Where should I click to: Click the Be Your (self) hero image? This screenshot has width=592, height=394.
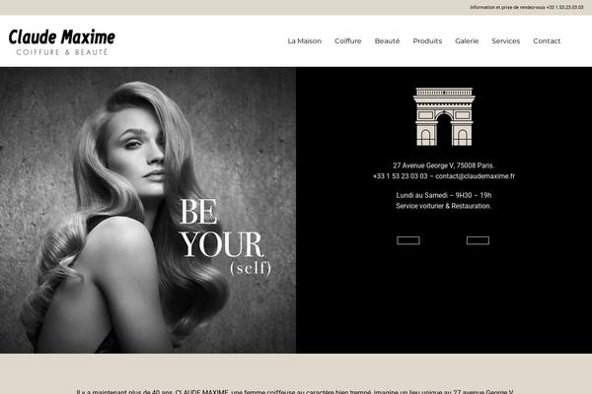coord(148,210)
